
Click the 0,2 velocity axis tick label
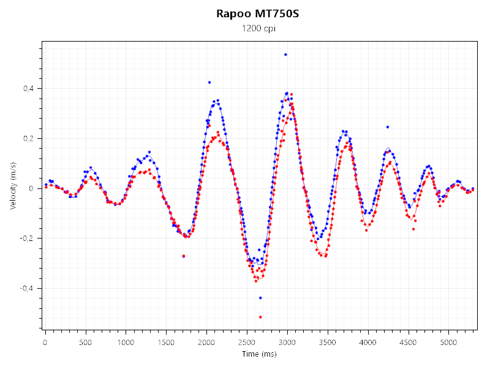click(x=28, y=139)
